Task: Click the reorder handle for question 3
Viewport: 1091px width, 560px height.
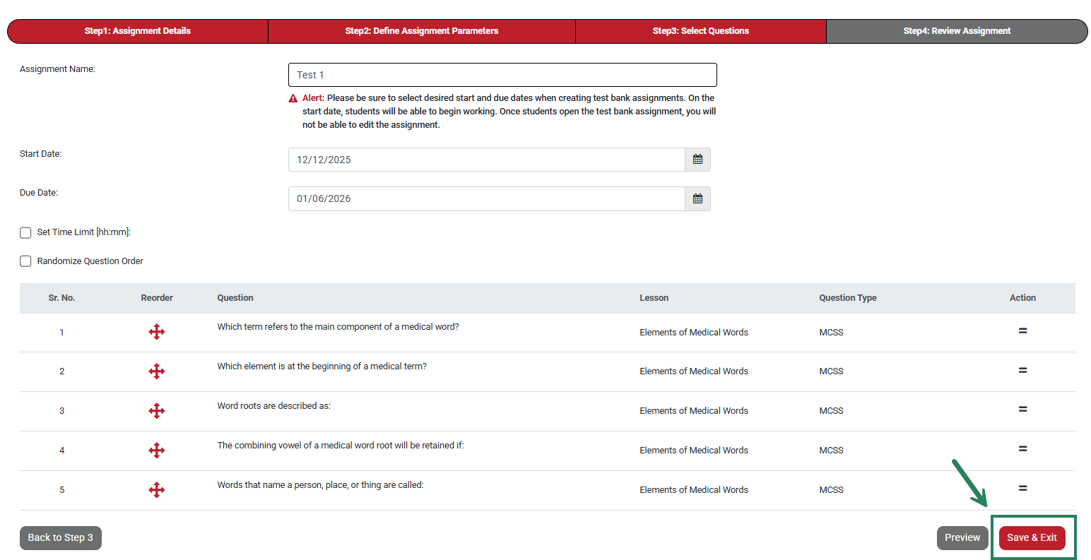Action: coord(157,410)
